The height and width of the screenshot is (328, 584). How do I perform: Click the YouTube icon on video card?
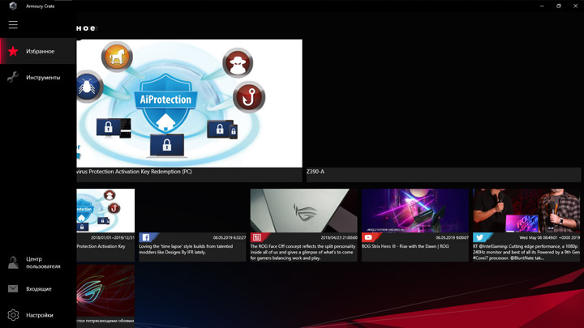(368, 237)
